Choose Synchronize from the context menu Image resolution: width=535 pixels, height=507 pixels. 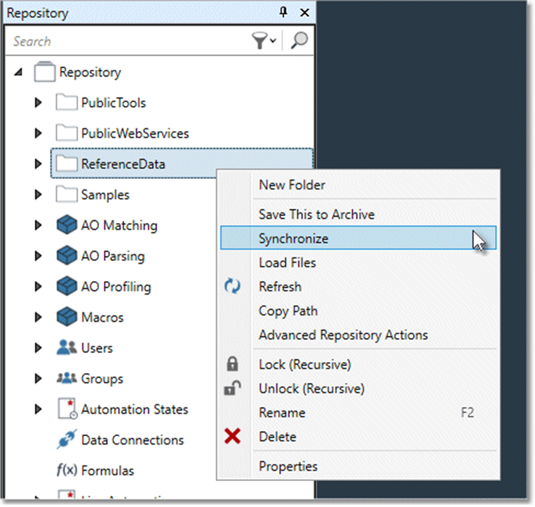tap(293, 238)
